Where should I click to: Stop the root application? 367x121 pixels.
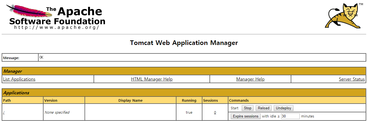point(247,108)
